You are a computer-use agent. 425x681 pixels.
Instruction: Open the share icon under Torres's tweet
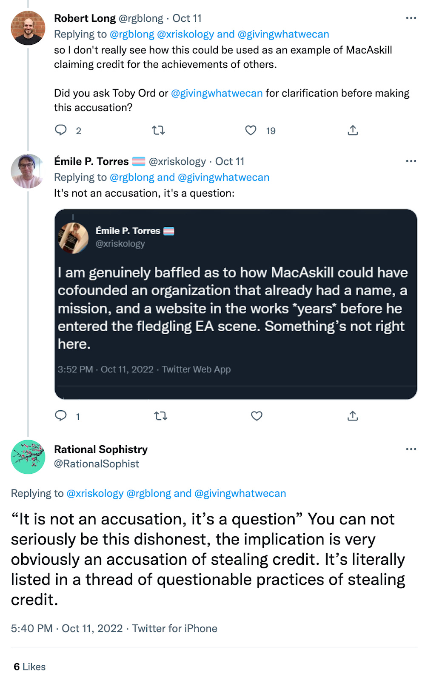(x=353, y=416)
